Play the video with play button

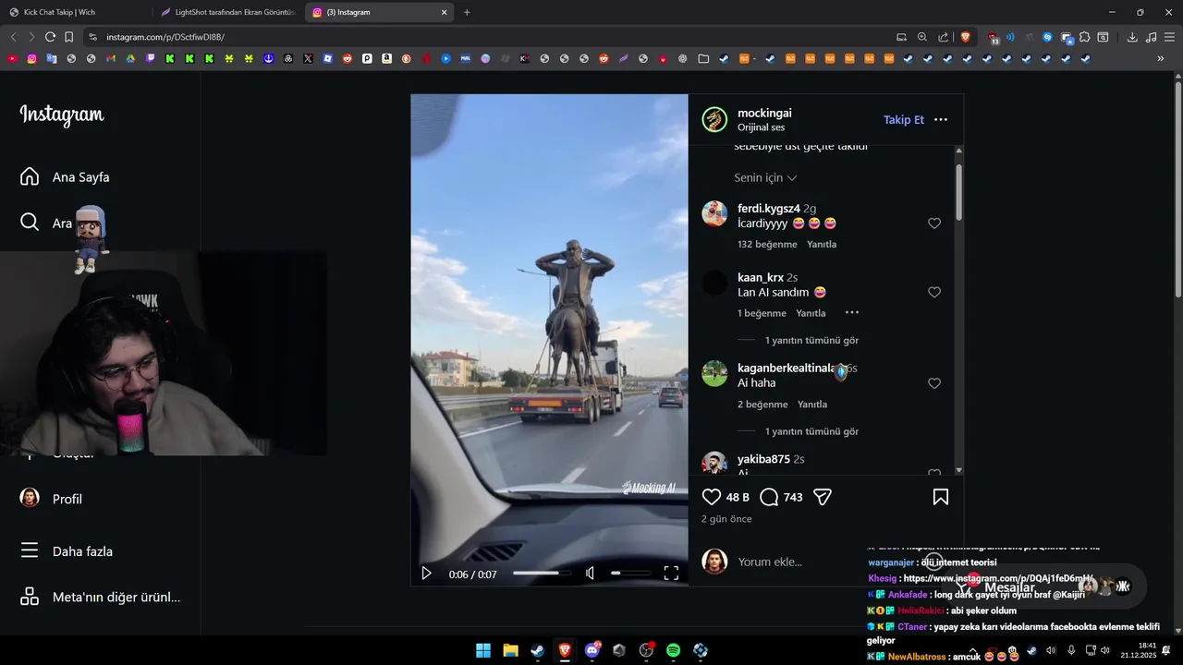[426, 574]
